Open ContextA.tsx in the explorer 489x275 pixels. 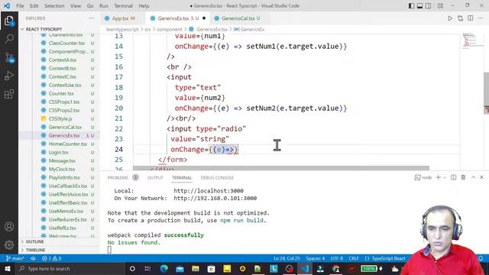tap(63, 60)
